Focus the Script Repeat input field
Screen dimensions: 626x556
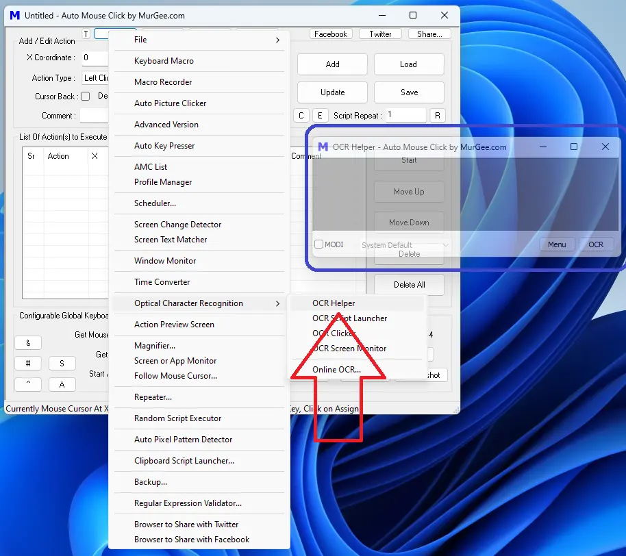405,115
